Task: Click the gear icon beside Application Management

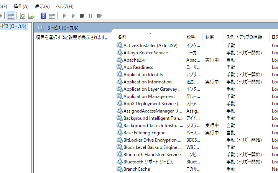Action: pyautogui.click(x=120, y=96)
